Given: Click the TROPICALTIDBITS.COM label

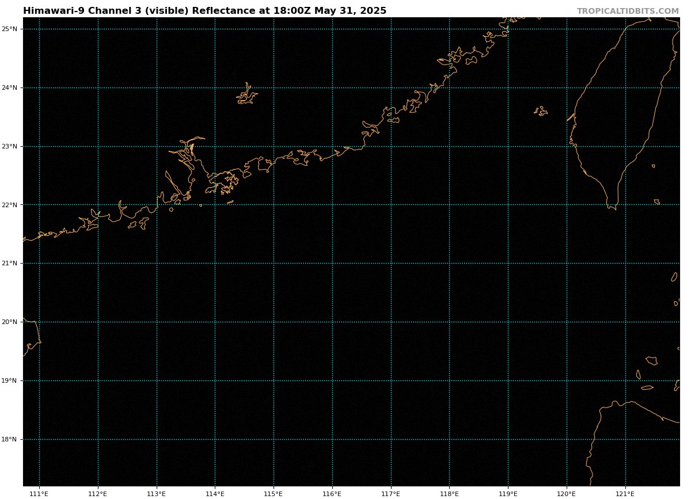Looking at the screenshot, I should [628, 12].
